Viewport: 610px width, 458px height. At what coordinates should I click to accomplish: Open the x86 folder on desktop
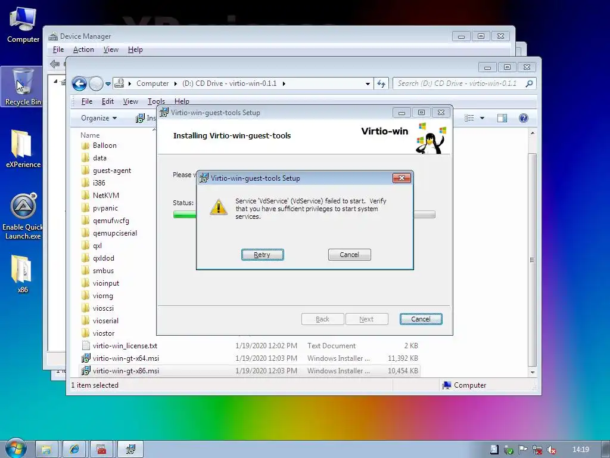click(x=22, y=274)
